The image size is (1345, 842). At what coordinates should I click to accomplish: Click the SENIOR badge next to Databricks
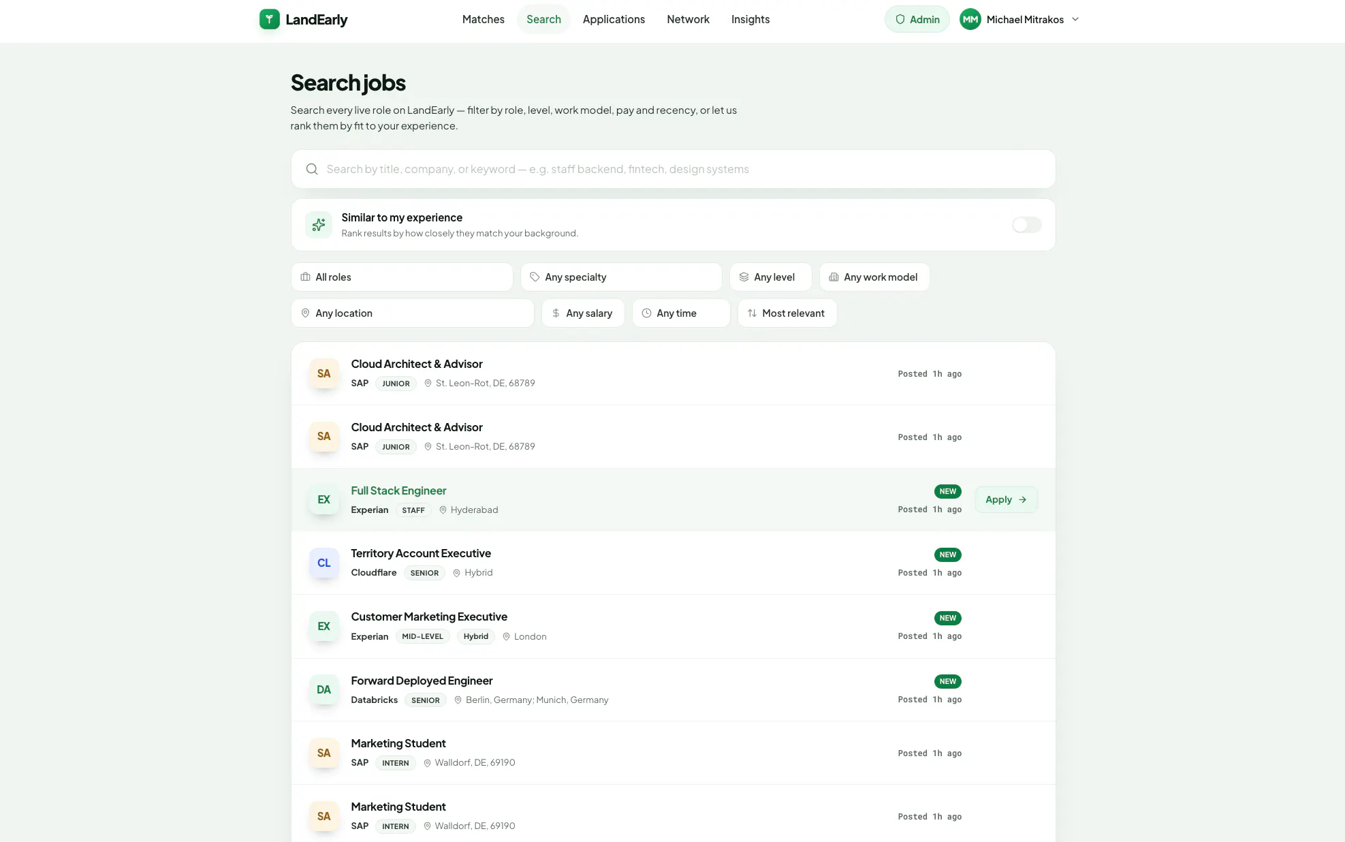tap(426, 700)
